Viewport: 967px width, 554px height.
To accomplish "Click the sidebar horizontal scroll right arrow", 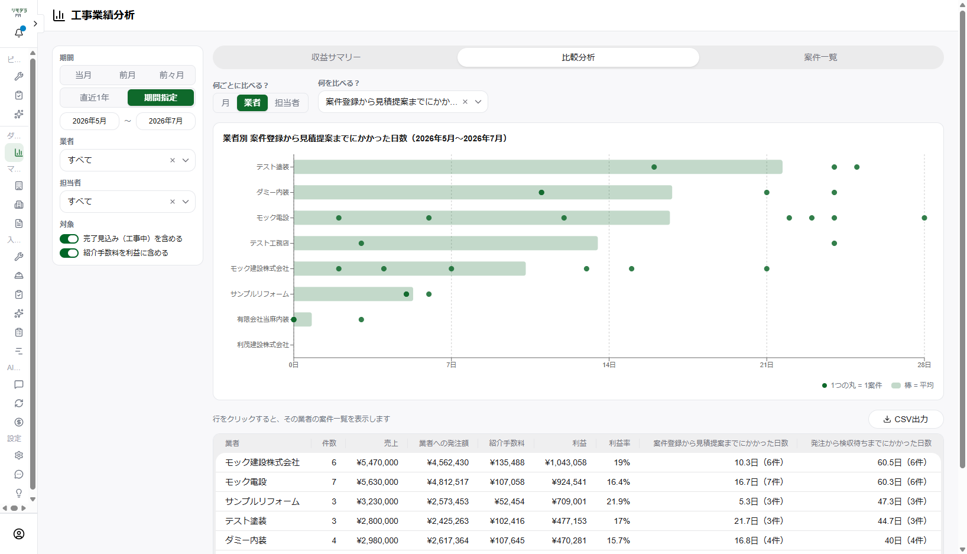I will coord(24,508).
